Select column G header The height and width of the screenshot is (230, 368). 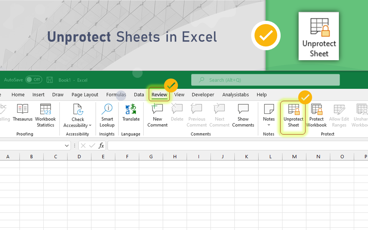click(151, 156)
